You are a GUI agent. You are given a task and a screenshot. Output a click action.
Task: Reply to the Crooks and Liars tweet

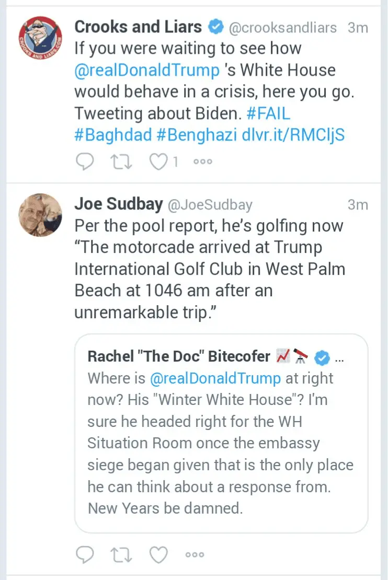(84, 162)
